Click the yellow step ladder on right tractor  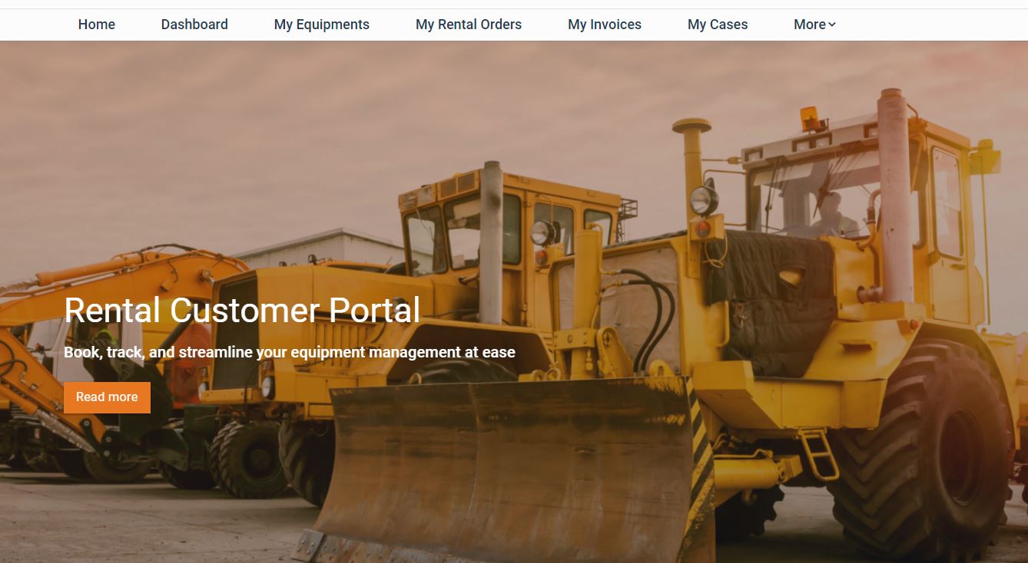coord(819,454)
